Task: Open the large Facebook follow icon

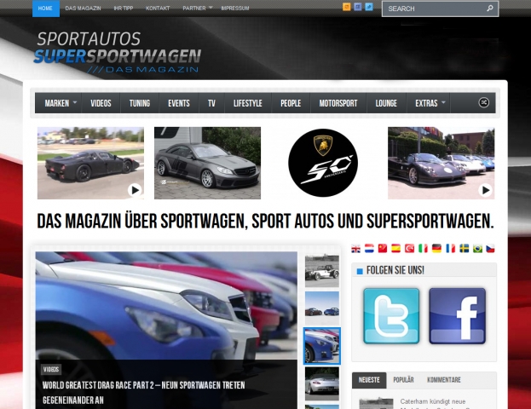Action: [457, 316]
